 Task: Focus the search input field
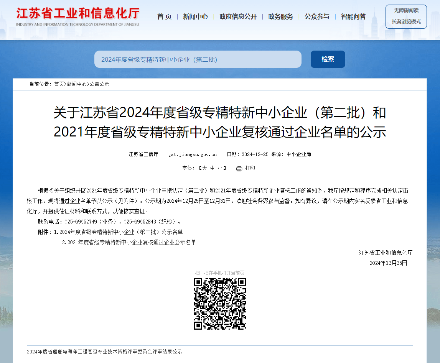tap(198, 59)
